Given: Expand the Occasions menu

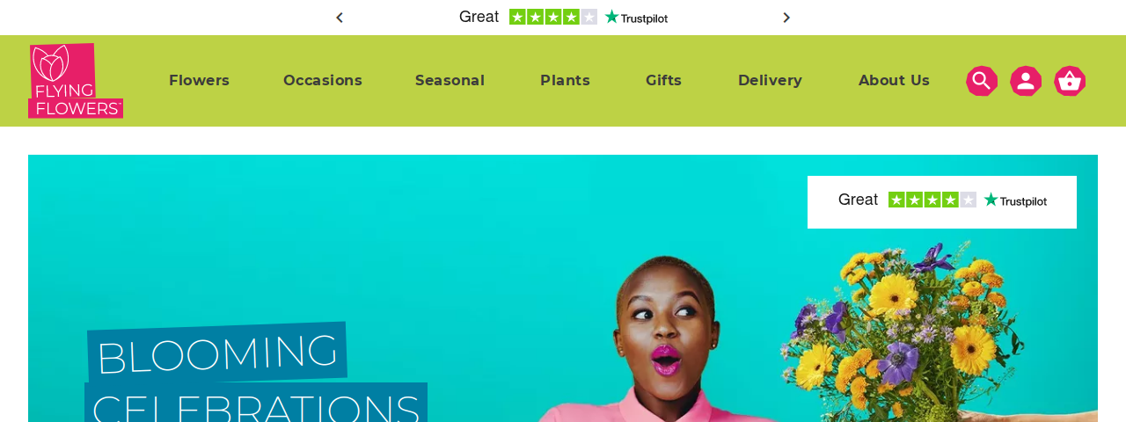Looking at the screenshot, I should 323,81.
